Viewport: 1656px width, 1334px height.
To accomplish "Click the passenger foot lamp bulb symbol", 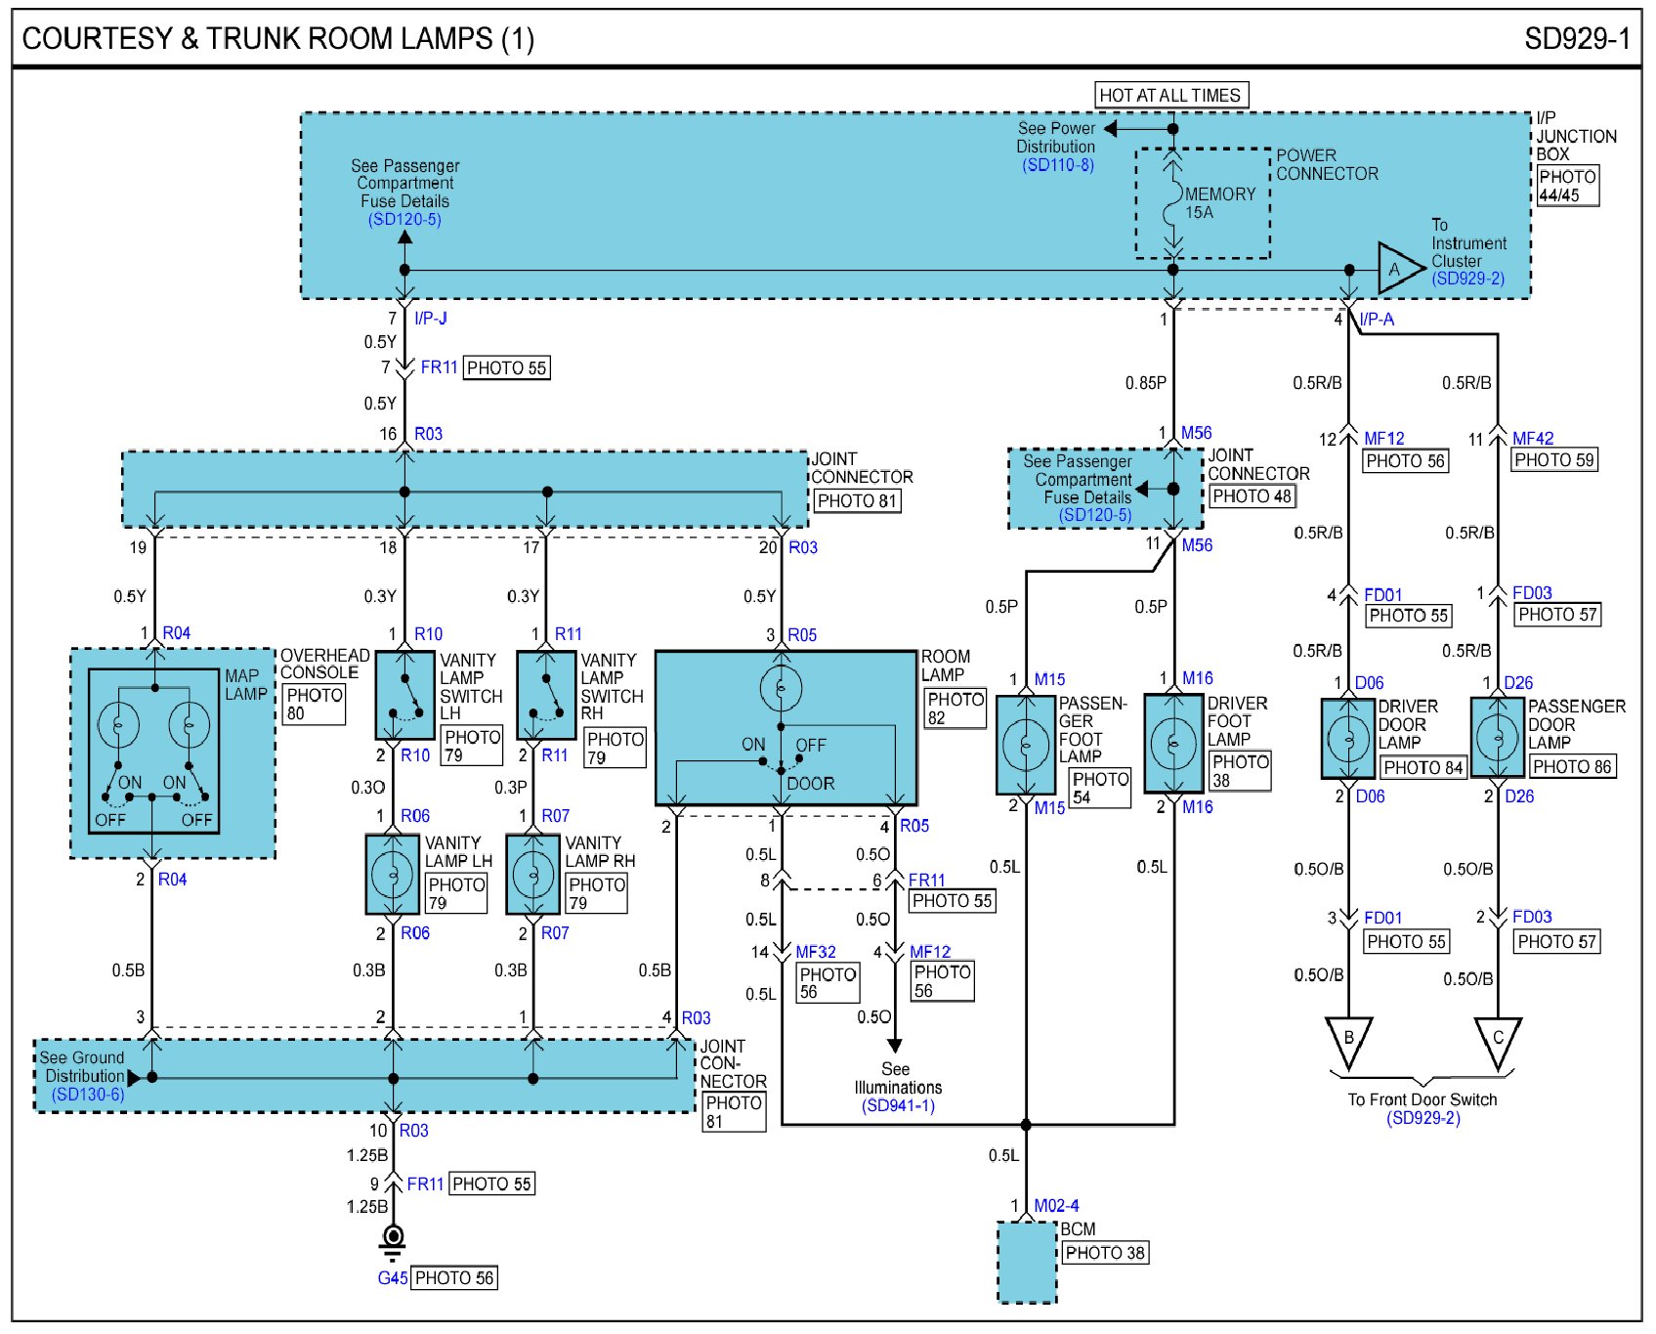I will [x=1026, y=745].
